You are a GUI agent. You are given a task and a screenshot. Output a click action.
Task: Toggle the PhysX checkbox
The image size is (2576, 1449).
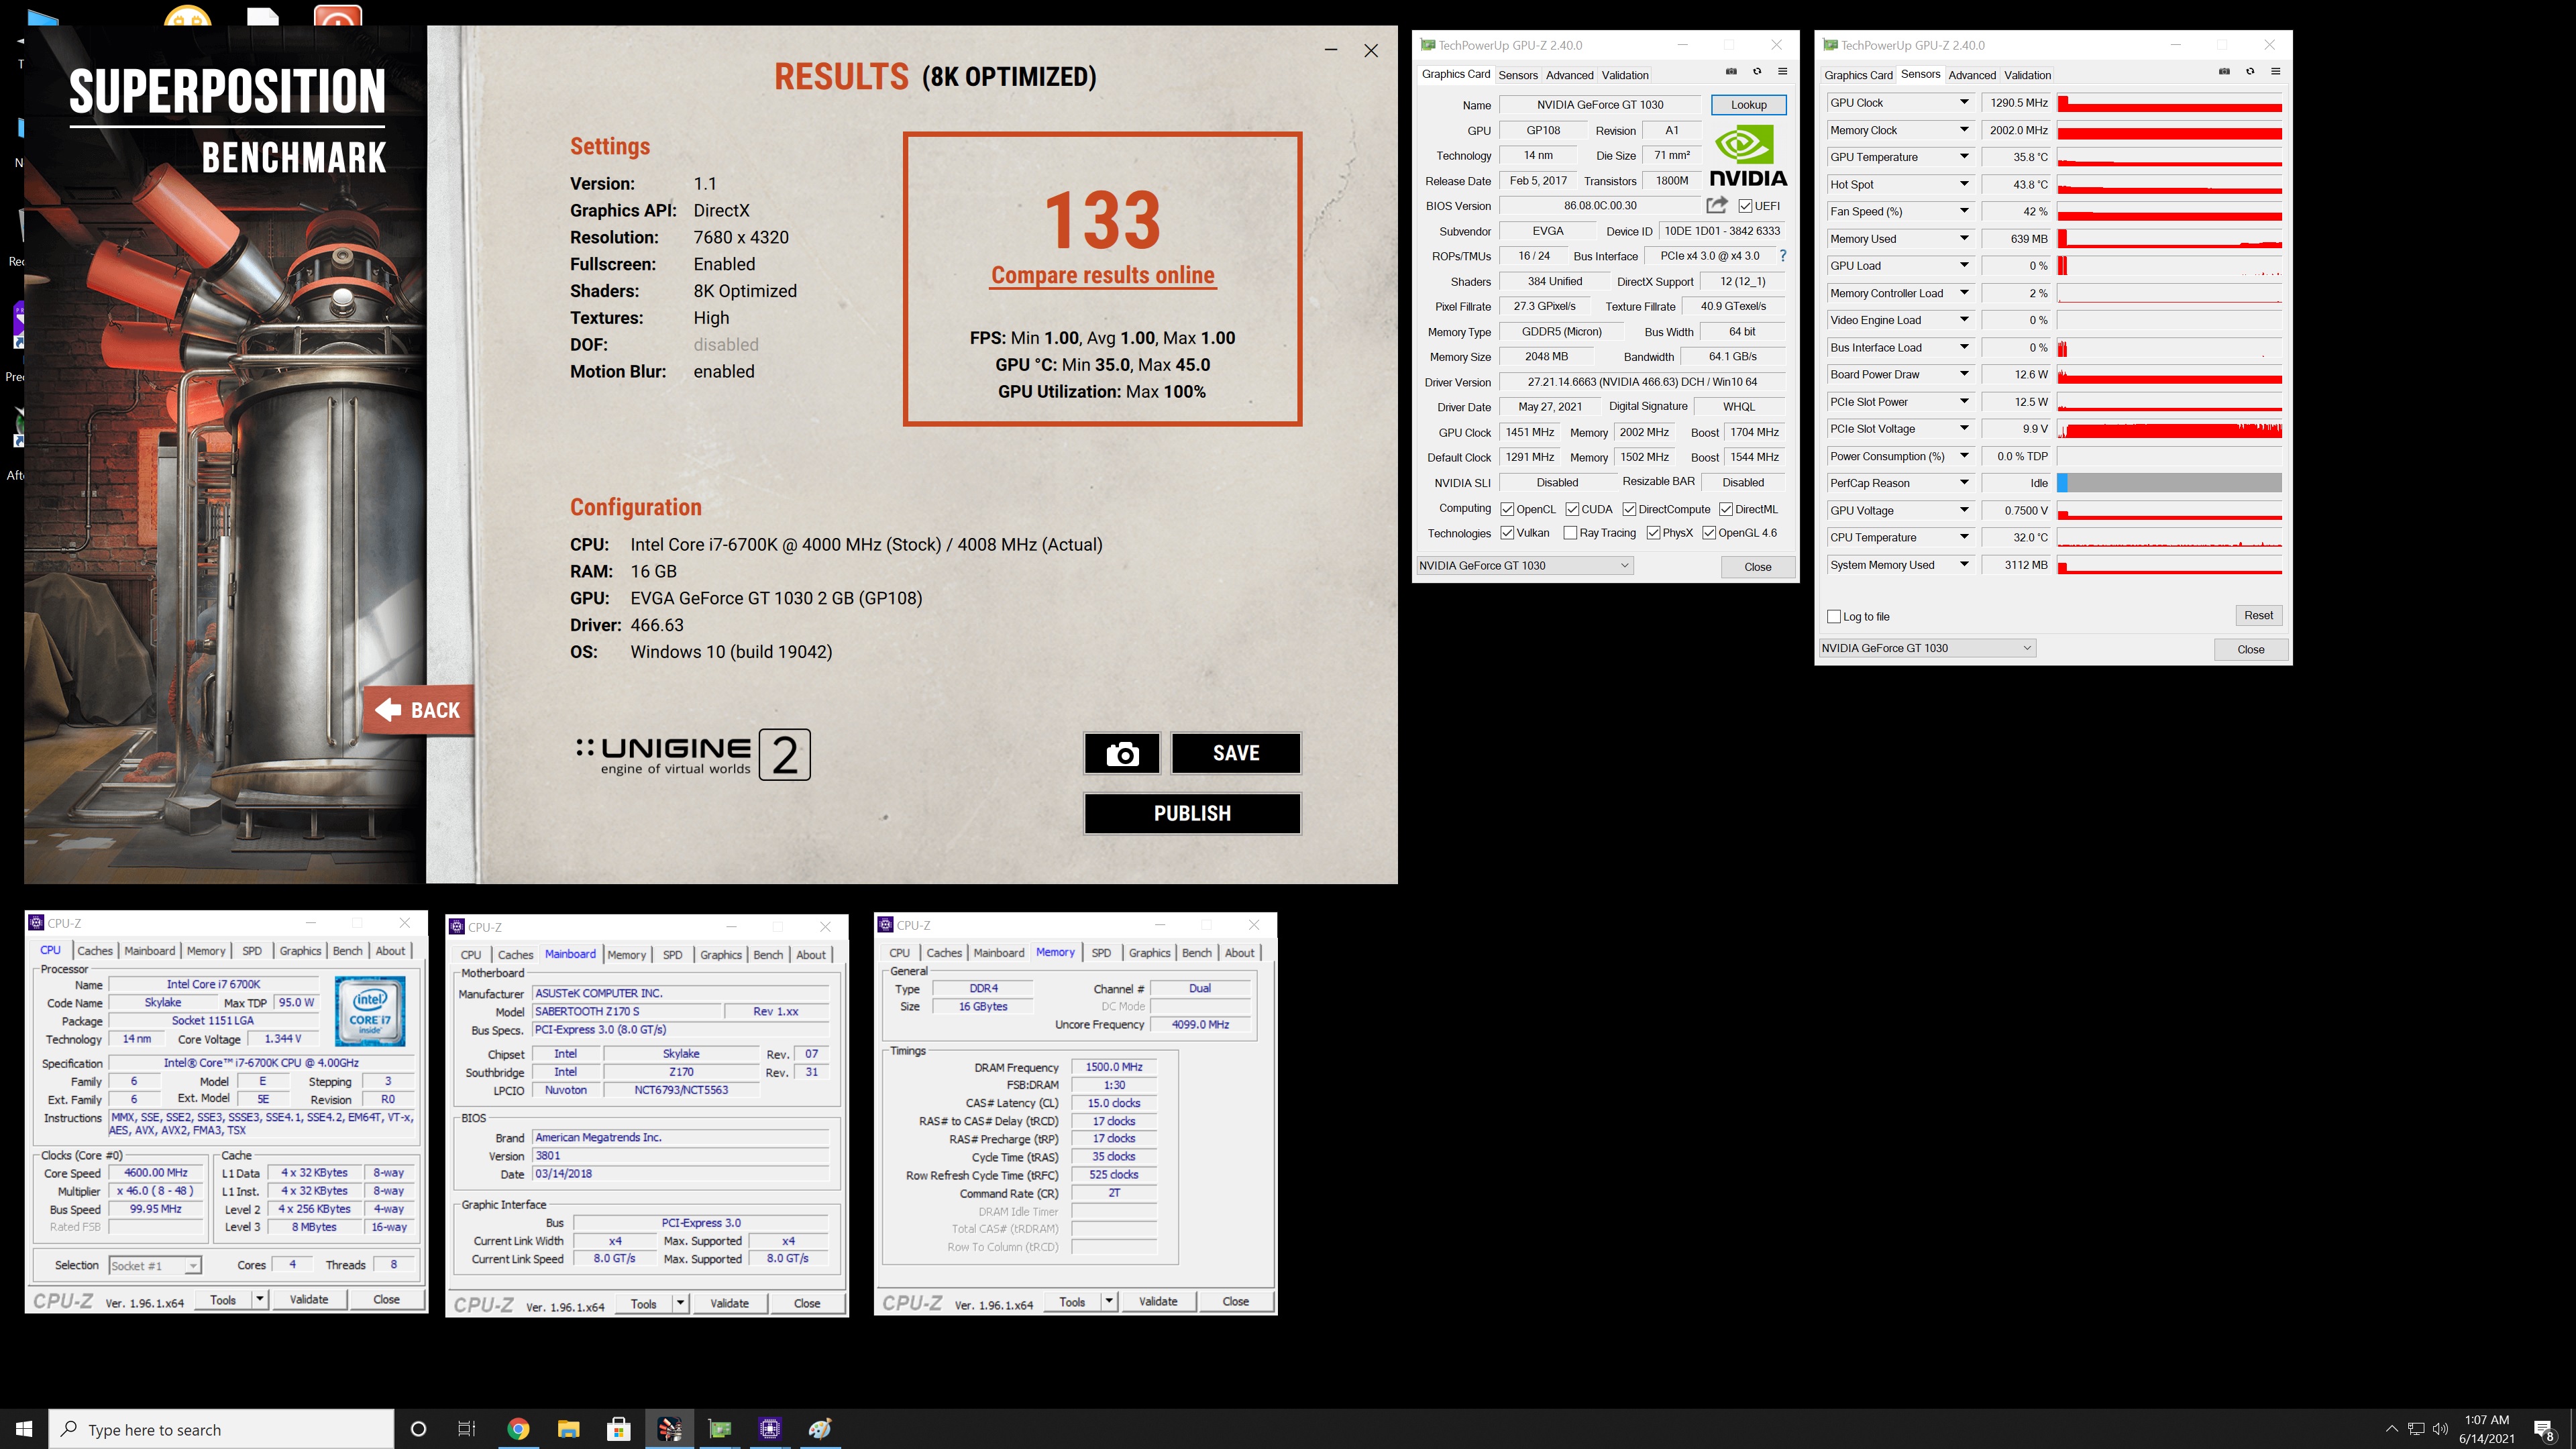pos(1653,533)
